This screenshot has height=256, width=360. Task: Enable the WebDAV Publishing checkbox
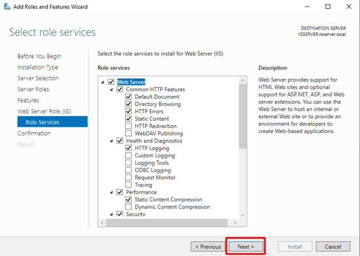[128, 133]
